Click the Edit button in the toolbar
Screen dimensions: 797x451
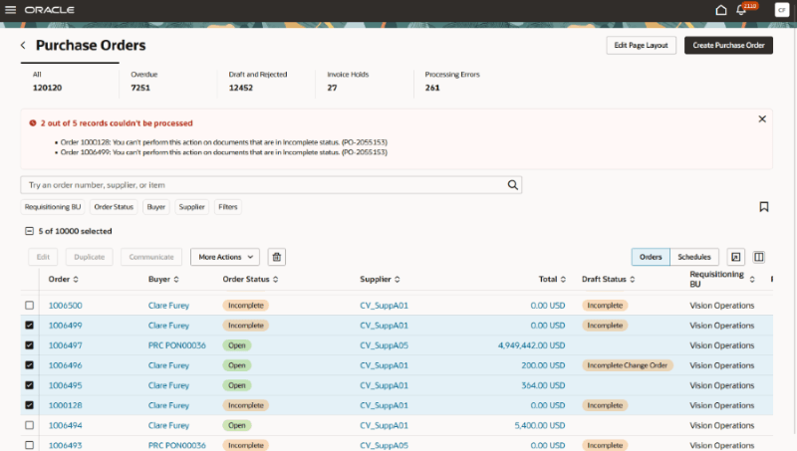coord(43,257)
